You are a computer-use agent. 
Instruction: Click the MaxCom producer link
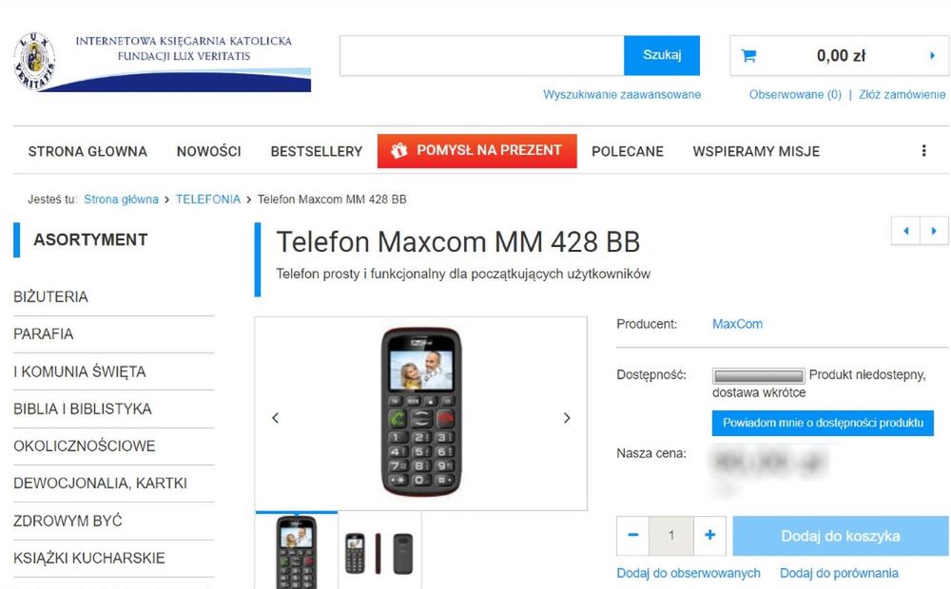(738, 324)
